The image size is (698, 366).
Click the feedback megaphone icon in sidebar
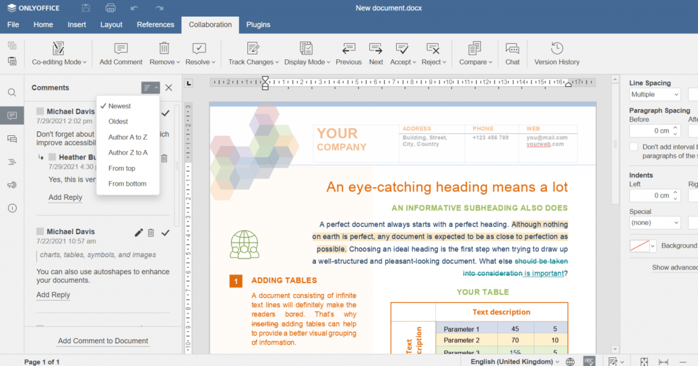coord(12,185)
